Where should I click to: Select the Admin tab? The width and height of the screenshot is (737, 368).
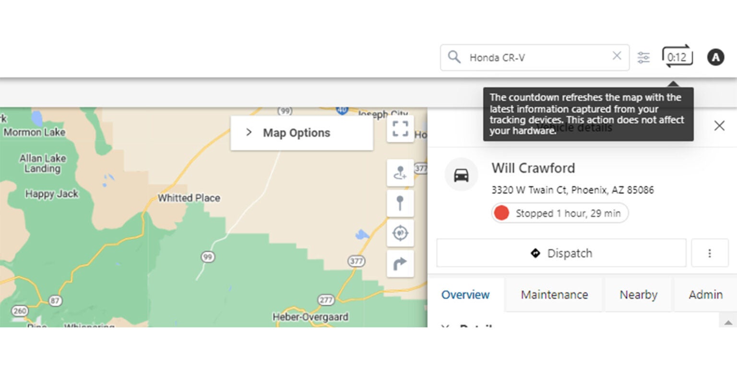705,295
